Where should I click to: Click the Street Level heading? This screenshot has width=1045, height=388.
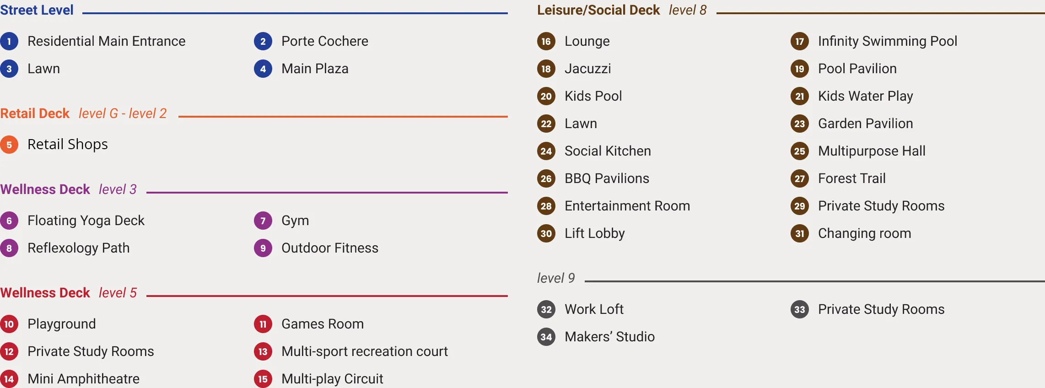[37, 10]
